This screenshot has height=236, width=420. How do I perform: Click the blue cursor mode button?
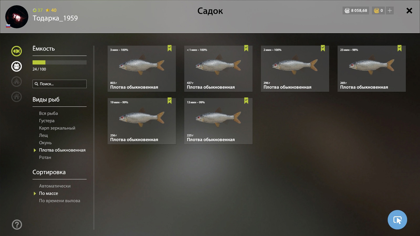coord(397,220)
